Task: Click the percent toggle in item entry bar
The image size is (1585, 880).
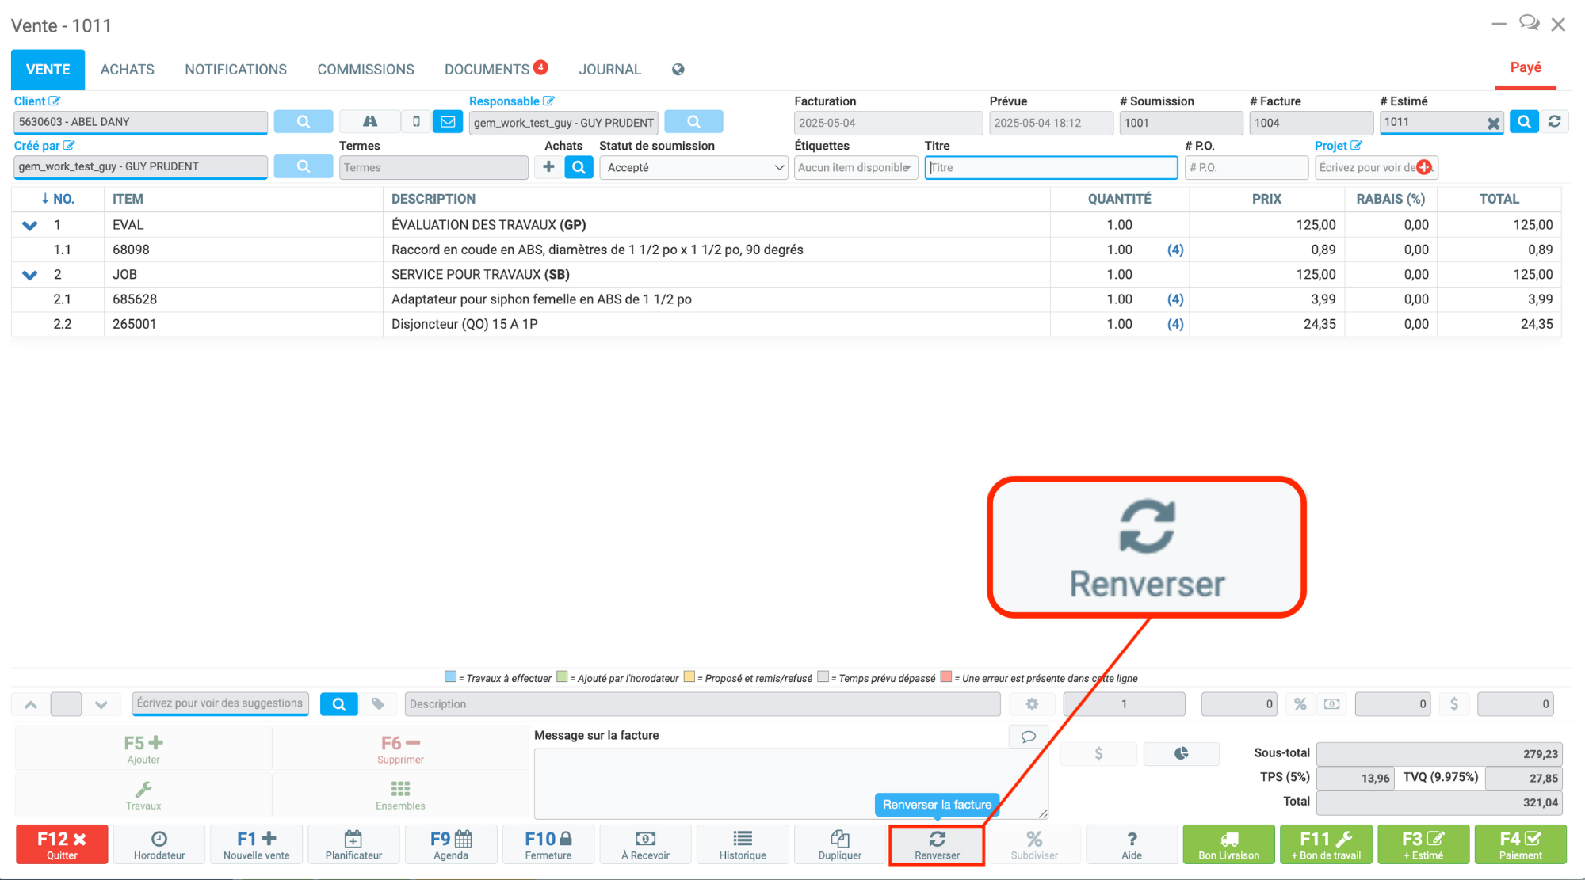Action: pyautogui.click(x=1300, y=703)
